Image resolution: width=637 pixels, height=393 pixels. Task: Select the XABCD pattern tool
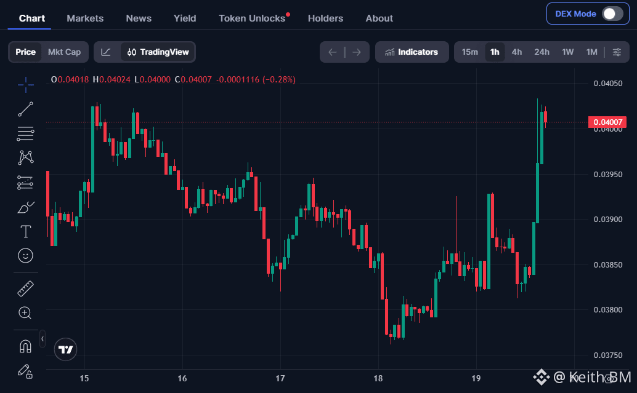[26, 157]
